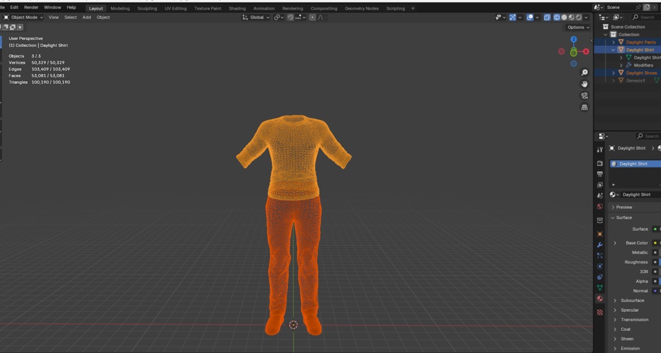Expand the Subsurface section
Screen dimensions: 661x353
tap(615, 300)
